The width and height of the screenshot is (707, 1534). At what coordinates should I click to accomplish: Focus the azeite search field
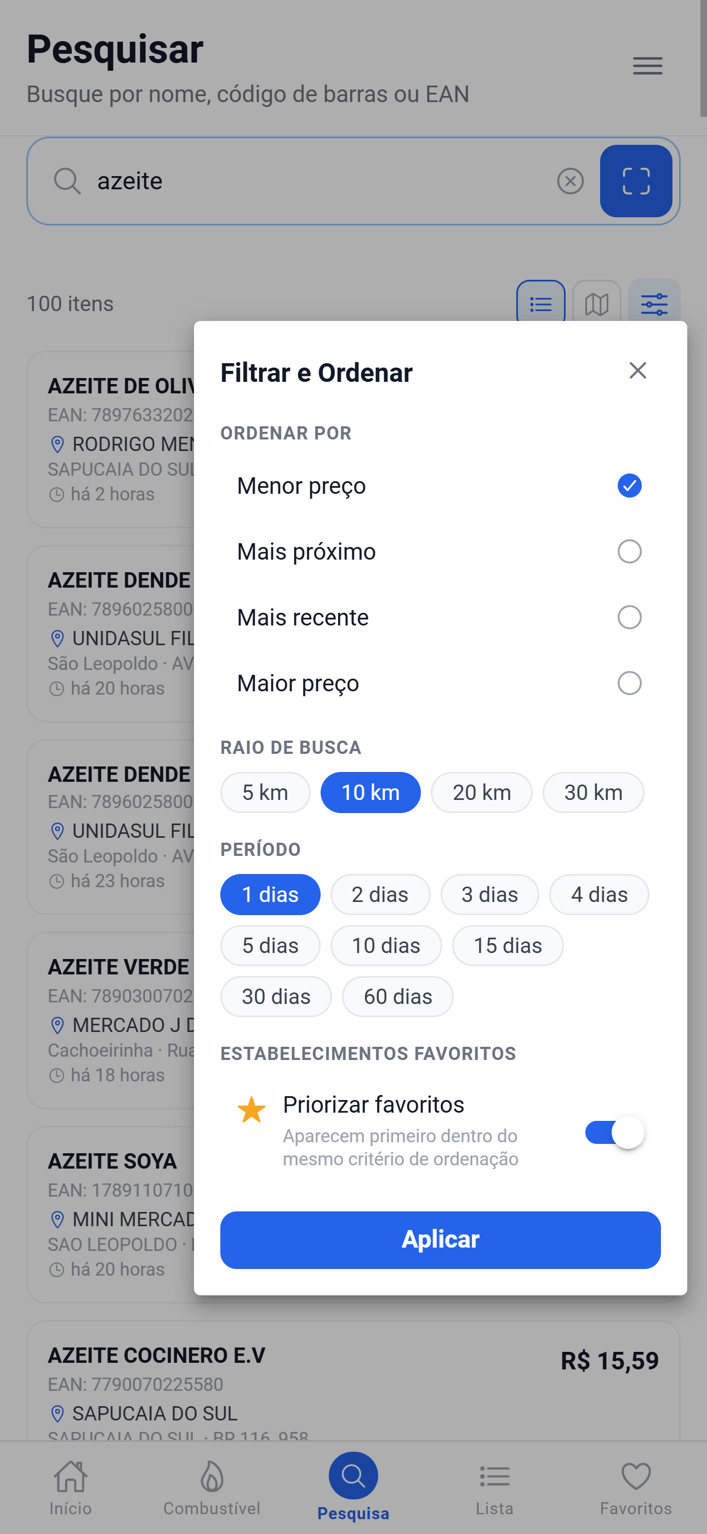pos(321,181)
